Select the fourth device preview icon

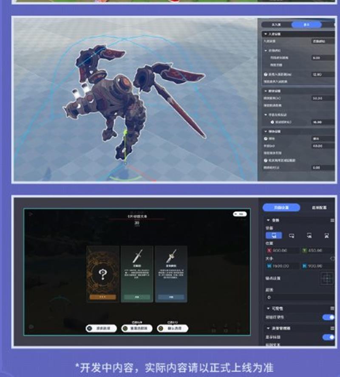click(327, 235)
